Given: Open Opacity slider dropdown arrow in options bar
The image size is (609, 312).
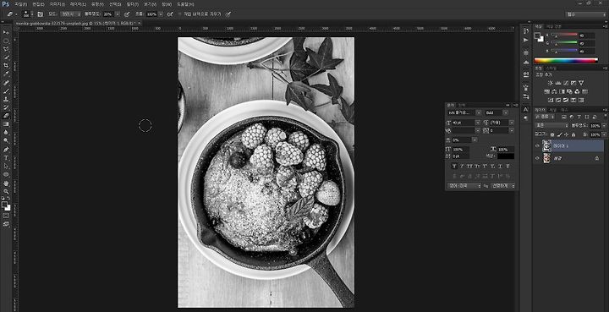Looking at the screenshot, I should [x=118, y=14].
